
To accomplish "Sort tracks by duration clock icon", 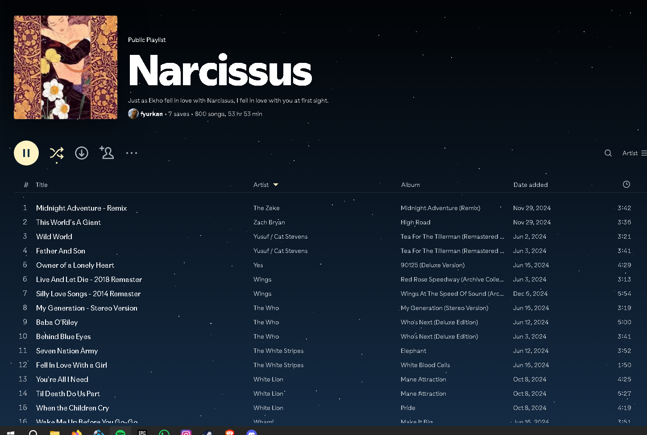I will point(626,184).
